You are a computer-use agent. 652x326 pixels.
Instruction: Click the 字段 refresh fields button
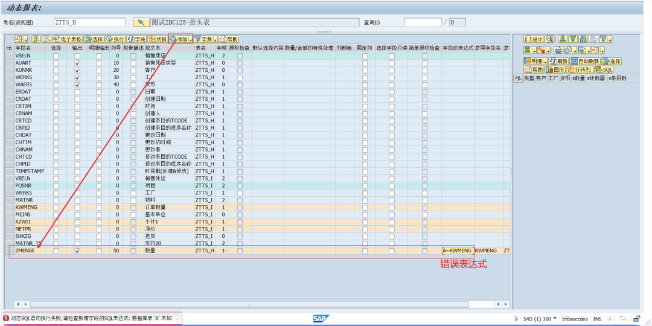[x=136, y=39]
